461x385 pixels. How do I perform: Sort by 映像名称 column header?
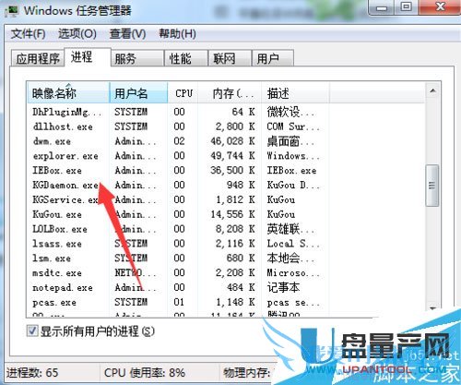pos(68,92)
